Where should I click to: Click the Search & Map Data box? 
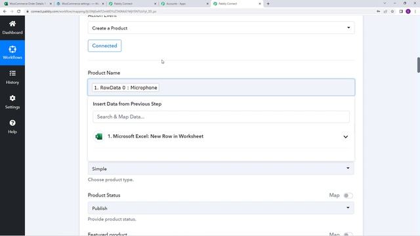221,117
